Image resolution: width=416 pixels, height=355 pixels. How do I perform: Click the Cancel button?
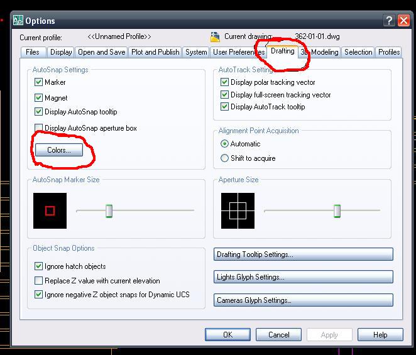click(278, 334)
